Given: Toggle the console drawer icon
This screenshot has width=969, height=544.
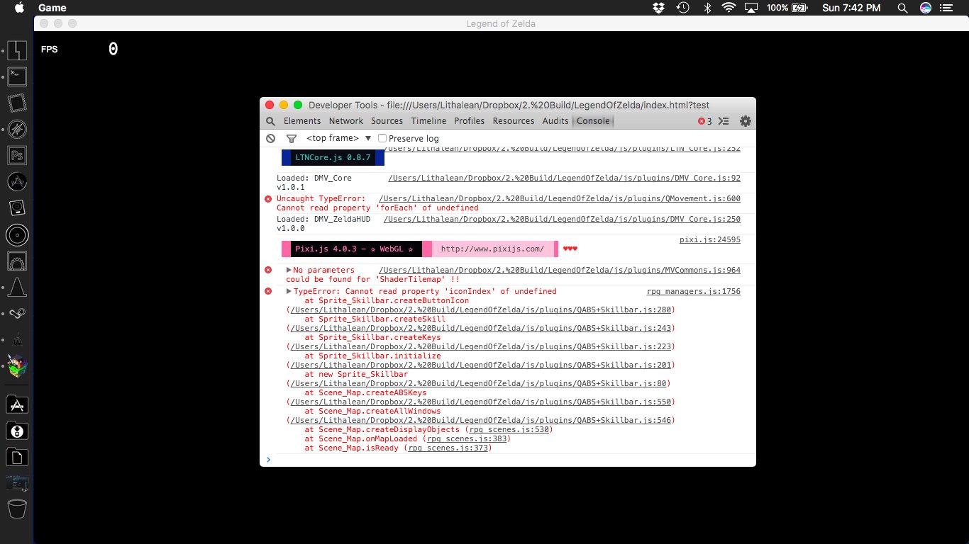Looking at the screenshot, I should (724, 121).
